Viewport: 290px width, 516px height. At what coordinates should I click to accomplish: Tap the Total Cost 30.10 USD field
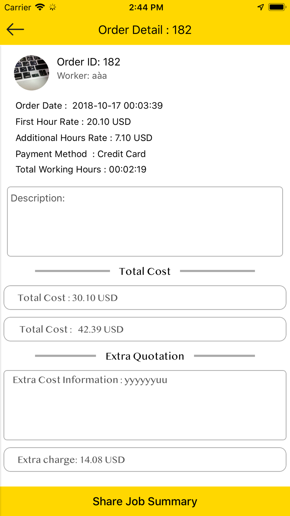pyautogui.click(x=145, y=297)
